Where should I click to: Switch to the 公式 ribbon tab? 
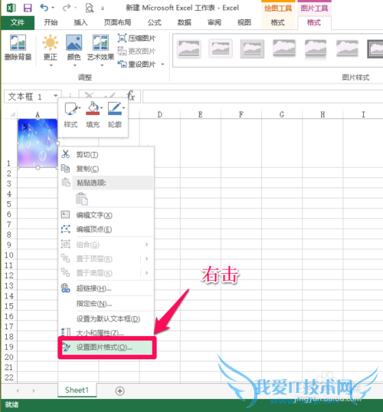click(154, 22)
